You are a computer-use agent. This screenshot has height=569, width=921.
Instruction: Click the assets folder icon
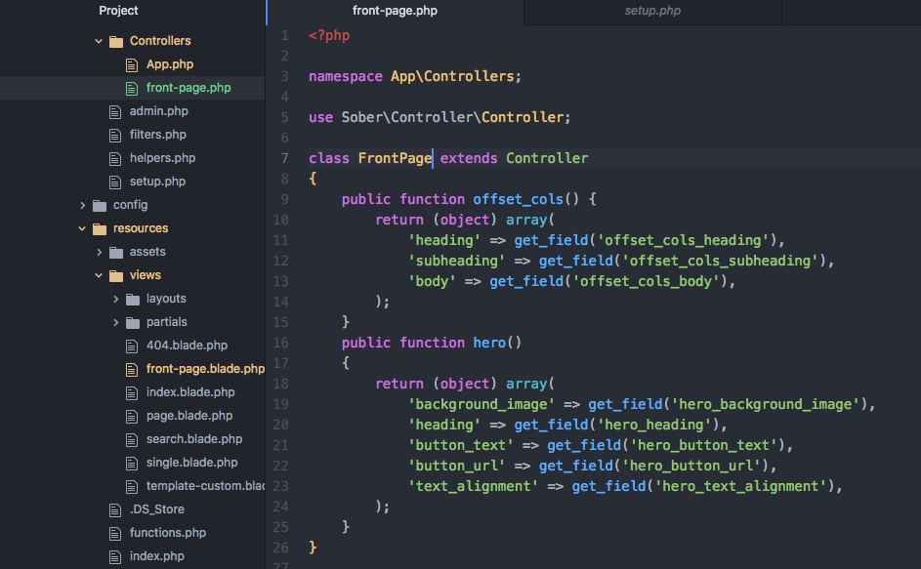tap(116, 253)
